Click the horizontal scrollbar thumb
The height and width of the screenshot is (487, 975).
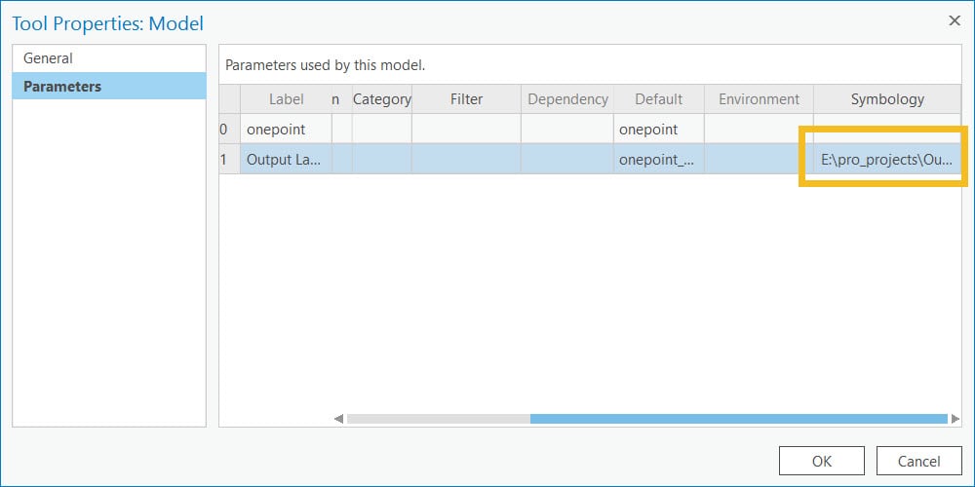tap(738, 419)
